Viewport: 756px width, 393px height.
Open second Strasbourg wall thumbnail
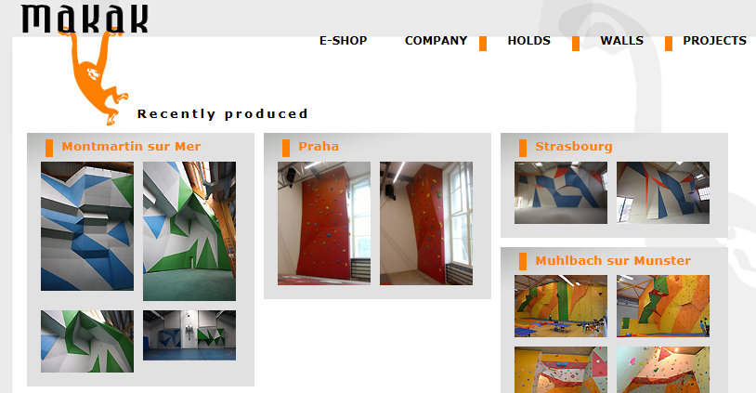point(663,192)
